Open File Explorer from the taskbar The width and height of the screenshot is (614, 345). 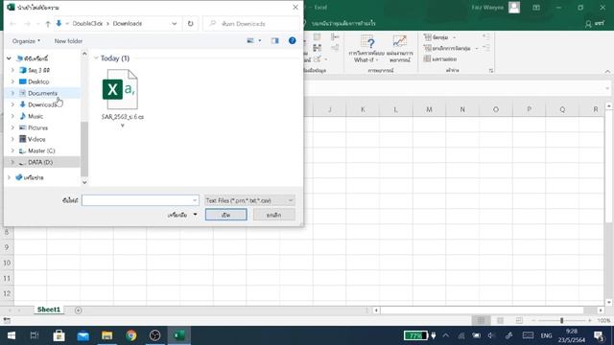(x=106, y=335)
